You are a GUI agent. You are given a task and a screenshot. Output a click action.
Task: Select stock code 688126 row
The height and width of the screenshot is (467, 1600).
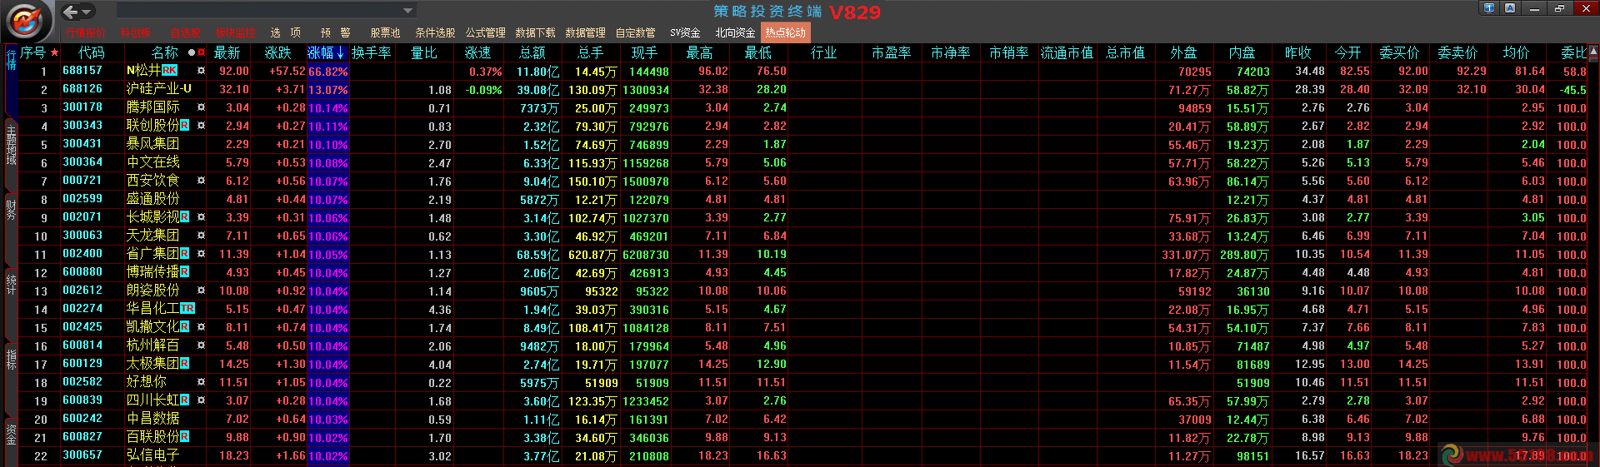(82, 89)
